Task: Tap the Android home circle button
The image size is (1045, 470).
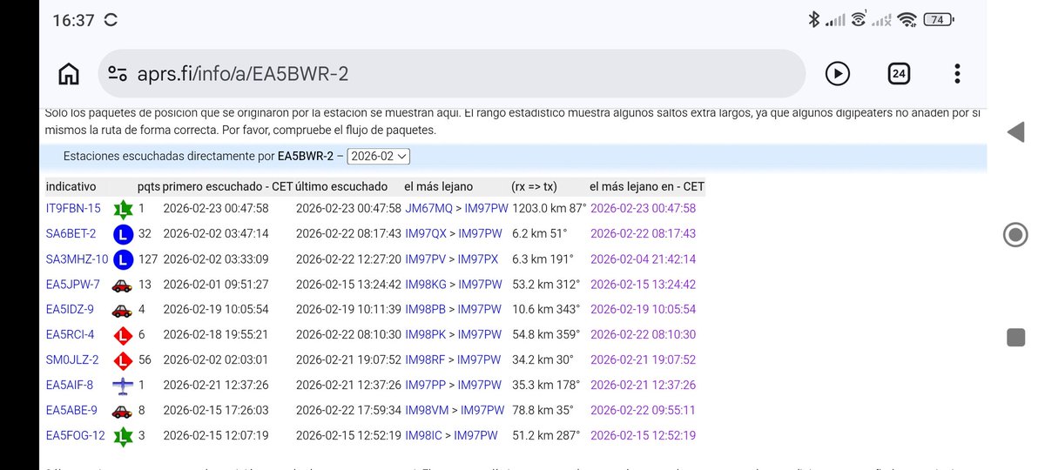Action: coord(1015,235)
